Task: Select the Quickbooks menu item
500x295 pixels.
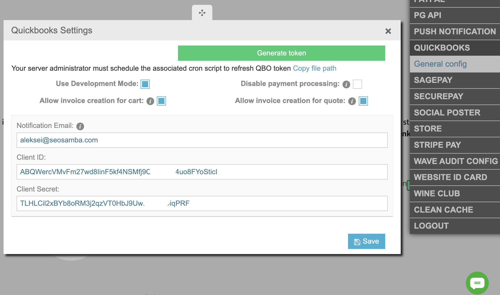Action: click(455, 48)
